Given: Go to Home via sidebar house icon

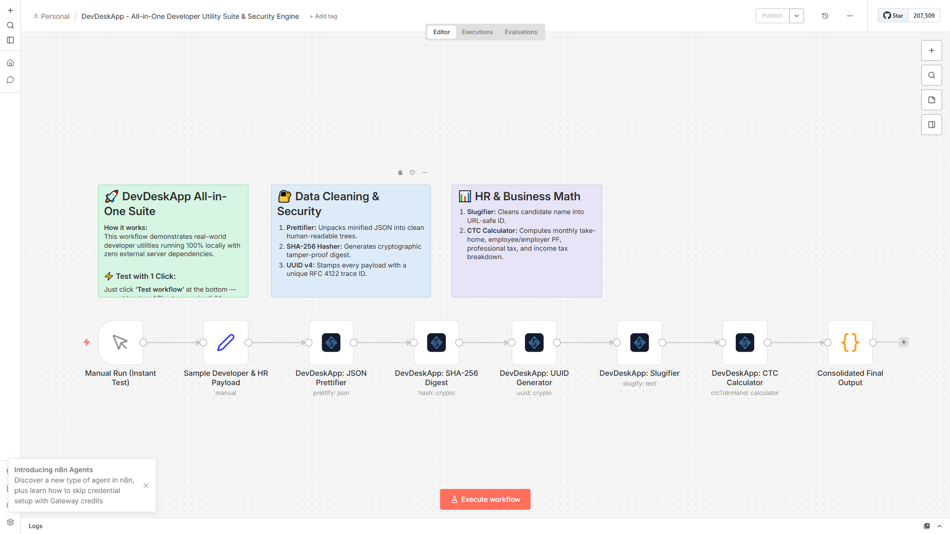Looking at the screenshot, I should (10, 63).
